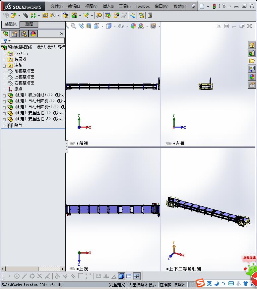The height and width of the screenshot is (289, 257).
Task: Click the Performance Evaluation warning icon
Action: pyautogui.click(x=142, y=15)
